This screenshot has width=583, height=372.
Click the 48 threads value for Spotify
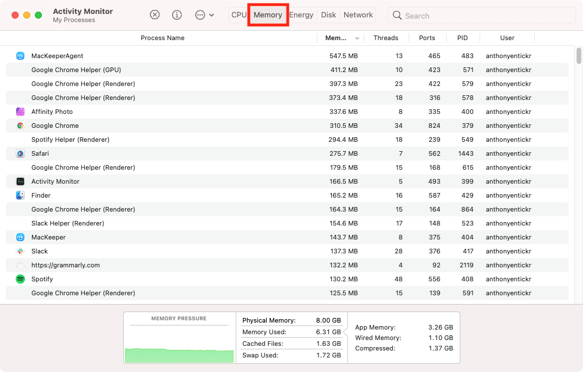click(x=398, y=279)
